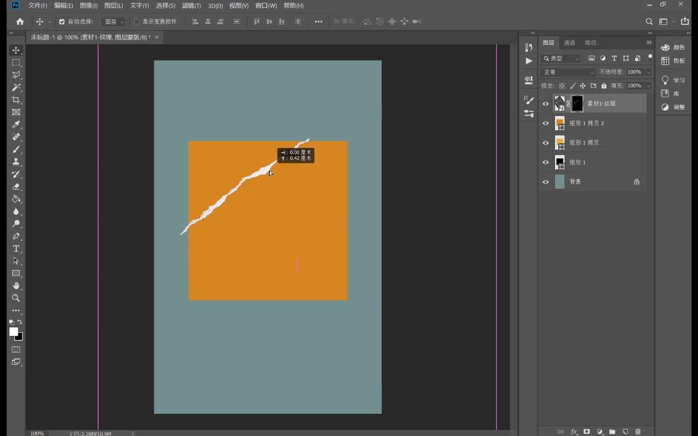Viewport: 698px width, 436px height.
Task: Switch to the 通道 tab
Action: tap(570, 43)
